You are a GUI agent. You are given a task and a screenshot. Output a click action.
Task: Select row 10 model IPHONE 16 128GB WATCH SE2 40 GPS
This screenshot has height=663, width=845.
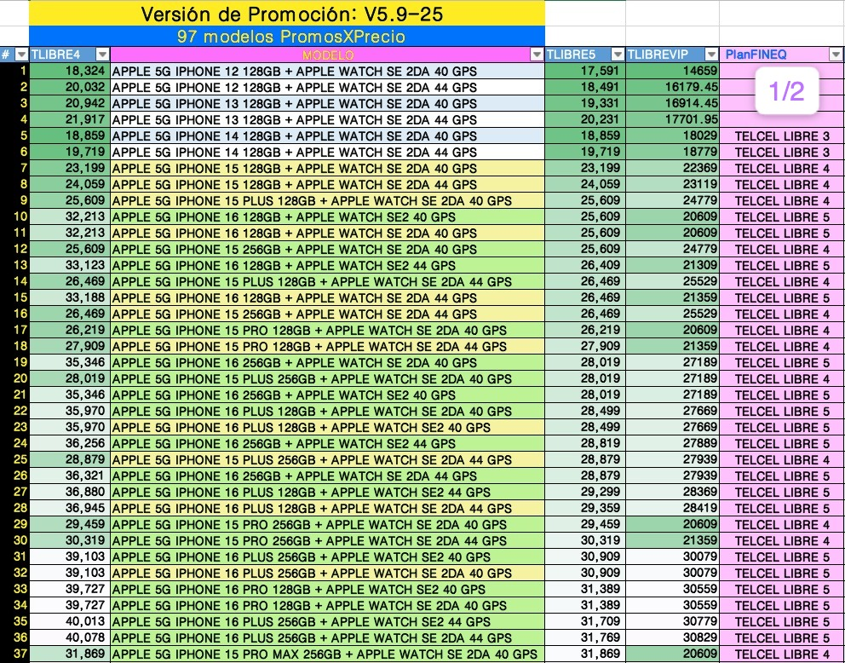point(328,216)
